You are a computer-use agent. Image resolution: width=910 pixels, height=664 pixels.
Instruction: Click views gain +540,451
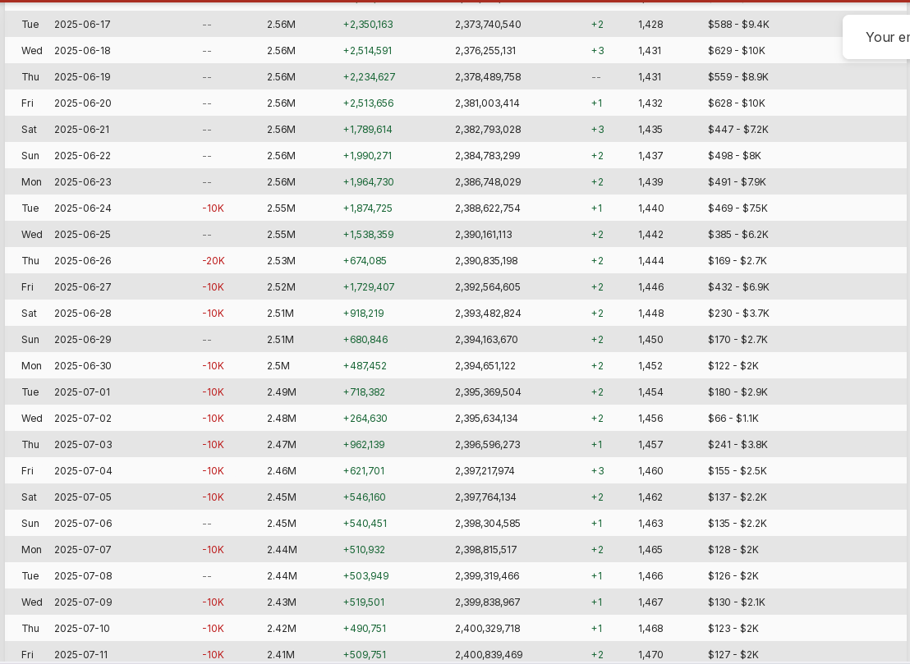click(x=365, y=523)
